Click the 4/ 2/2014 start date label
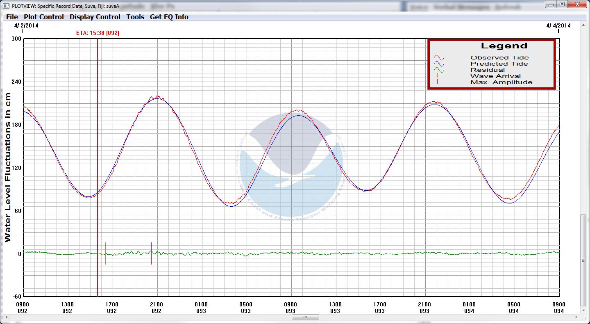Viewport: 590px width, 324px height. point(26,25)
